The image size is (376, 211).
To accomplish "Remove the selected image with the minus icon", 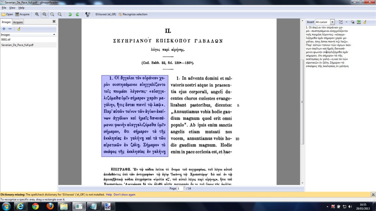I will tap(10, 29).
